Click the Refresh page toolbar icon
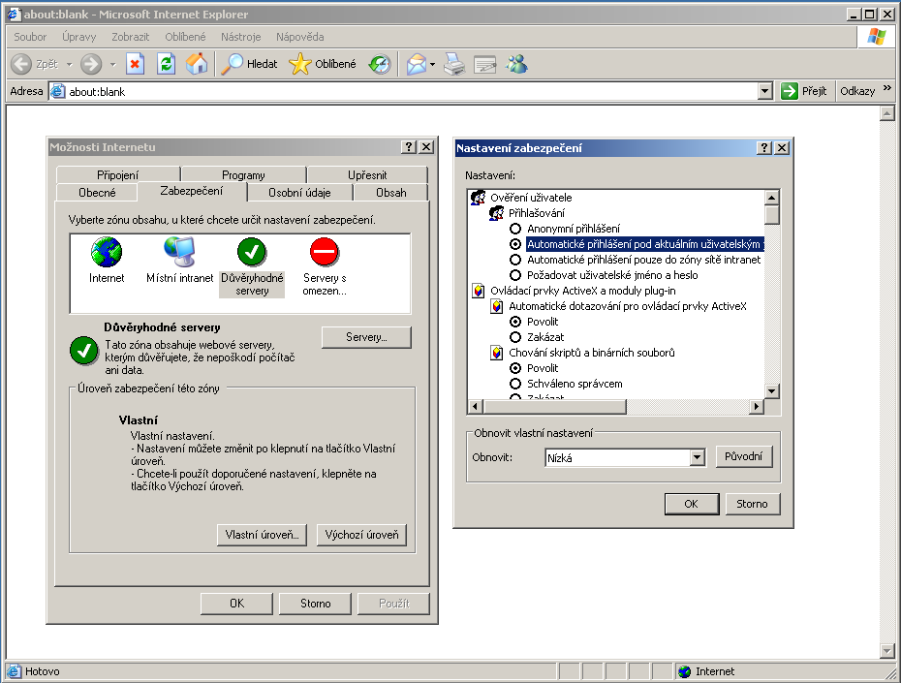The image size is (901, 683). click(x=166, y=64)
